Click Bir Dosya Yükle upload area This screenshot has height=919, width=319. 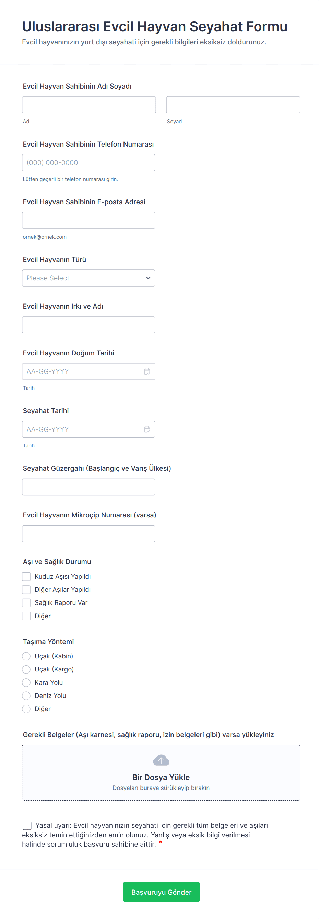[161, 777]
